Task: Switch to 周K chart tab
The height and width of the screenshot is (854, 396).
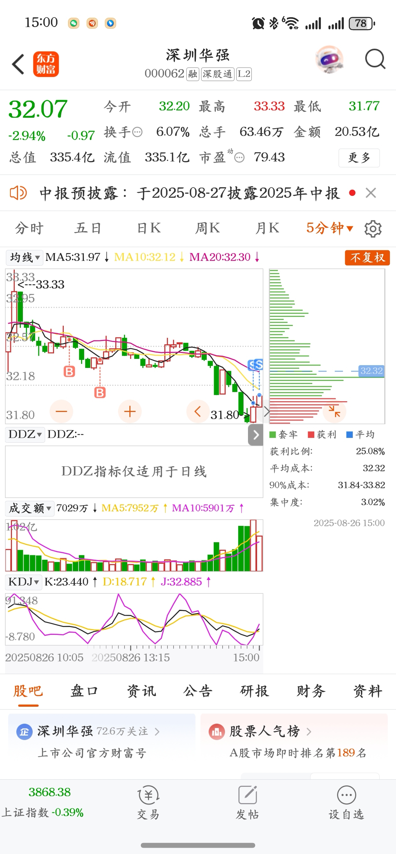Action: point(207,228)
